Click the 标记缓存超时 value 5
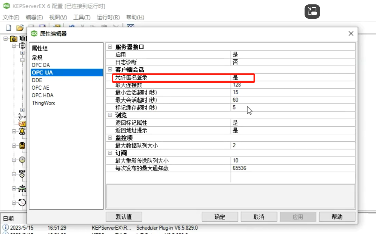376x234 pixels. coord(293,108)
